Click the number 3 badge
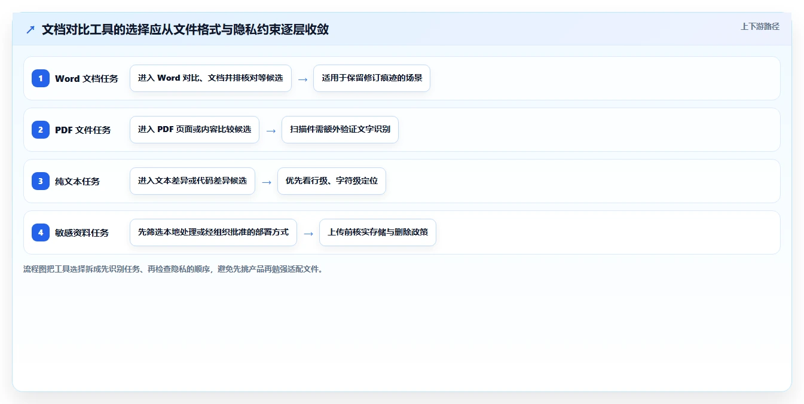 41,181
